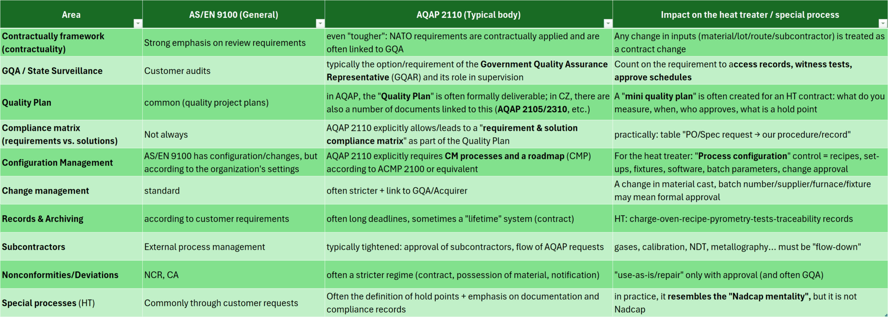
Task: Select the Change management cell
Action: coord(71,191)
